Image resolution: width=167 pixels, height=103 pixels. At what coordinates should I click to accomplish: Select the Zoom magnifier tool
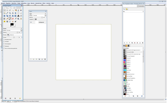click(x=10, y=13)
